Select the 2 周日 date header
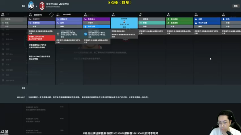Screen dimensions: 241x135 tap(86, 14)
